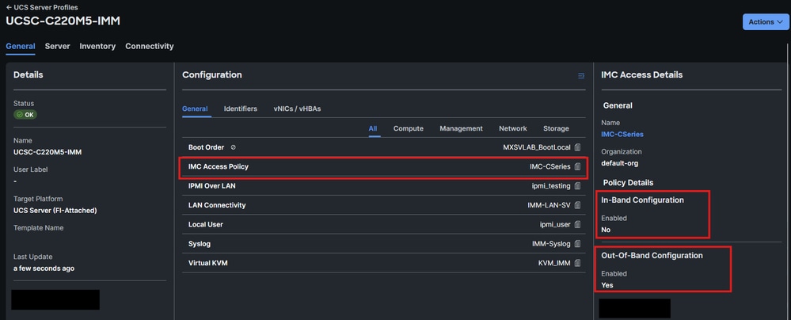Open the Actions dropdown
This screenshot has height=320, width=791.
tap(766, 21)
